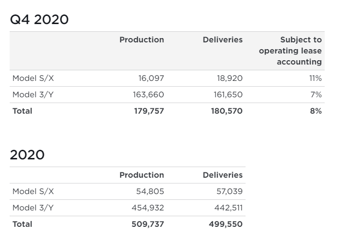Screen dimensions: 357x235
Task: Select the Production header in 2020 annual table
Action: coord(142,175)
